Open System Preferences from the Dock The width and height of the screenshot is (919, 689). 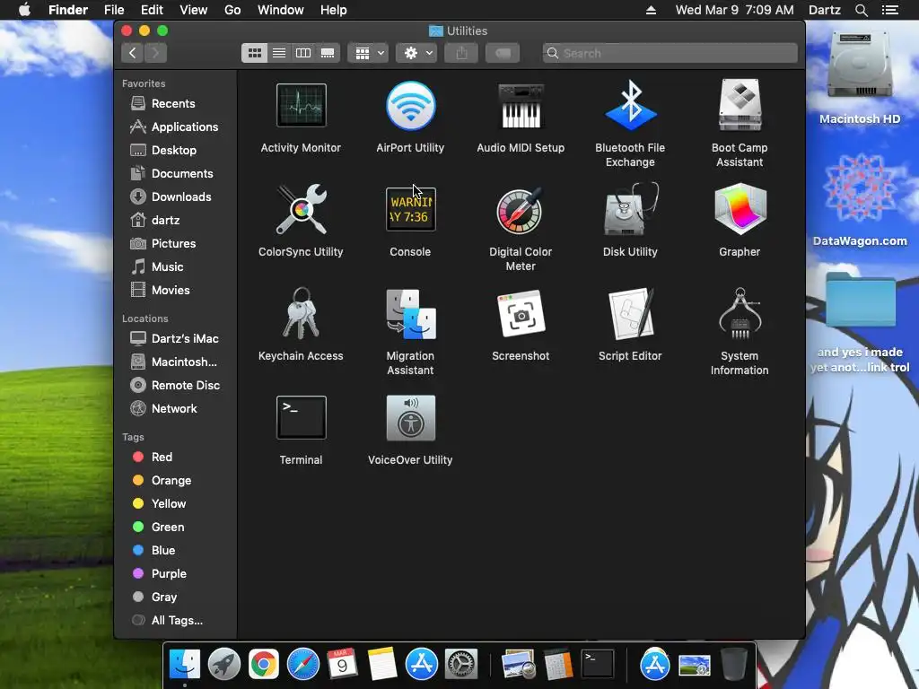point(461,665)
